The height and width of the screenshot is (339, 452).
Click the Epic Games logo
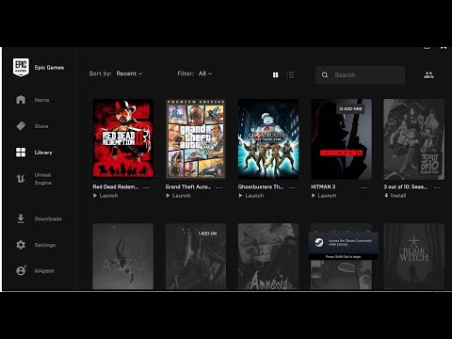tap(21, 67)
